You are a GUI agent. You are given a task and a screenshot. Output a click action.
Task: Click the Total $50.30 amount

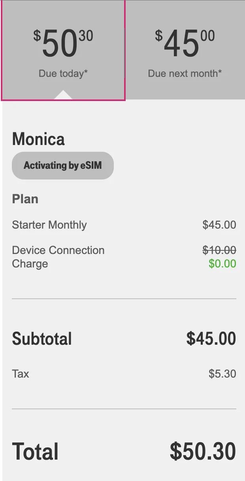[x=203, y=451]
